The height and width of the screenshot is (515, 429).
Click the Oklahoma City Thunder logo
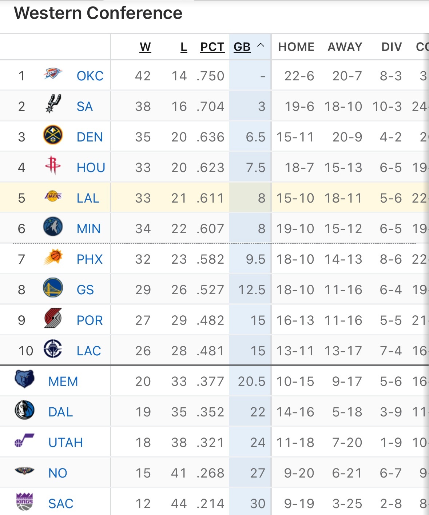[x=53, y=74]
